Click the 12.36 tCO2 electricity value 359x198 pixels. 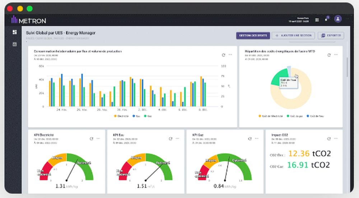309,153
